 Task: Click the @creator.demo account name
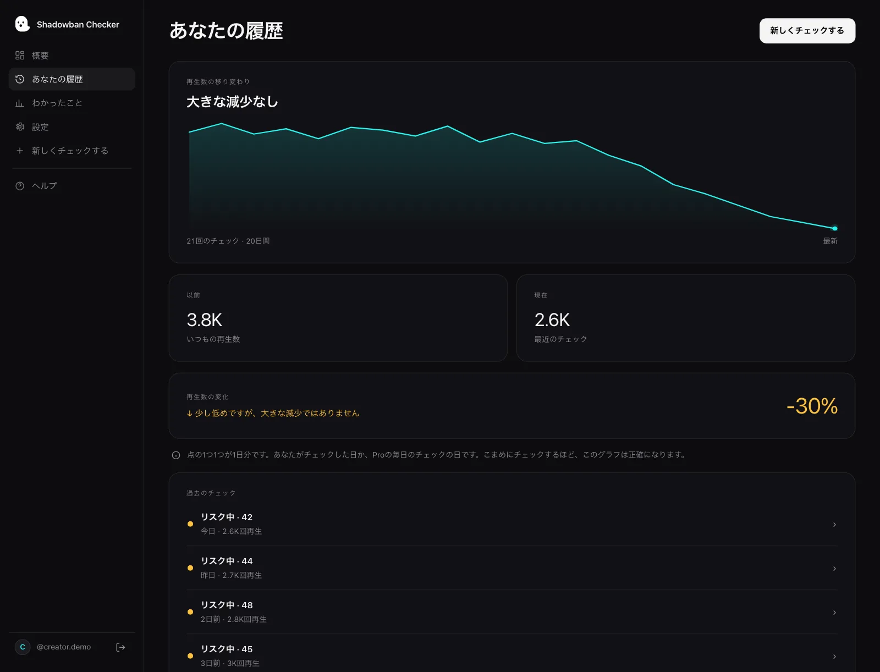click(64, 647)
